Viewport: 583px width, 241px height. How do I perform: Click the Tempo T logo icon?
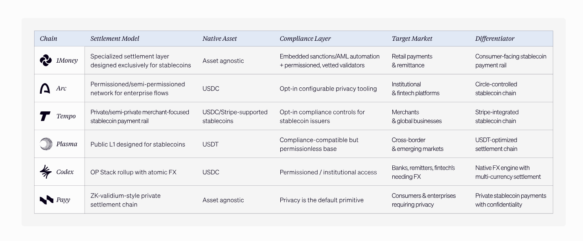(x=45, y=116)
